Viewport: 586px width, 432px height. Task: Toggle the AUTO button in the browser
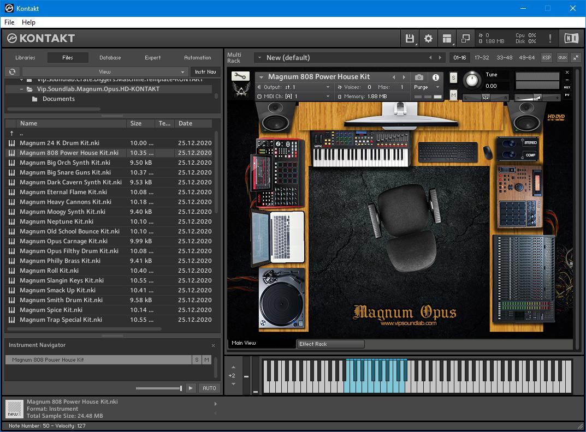click(x=209, y=388)
